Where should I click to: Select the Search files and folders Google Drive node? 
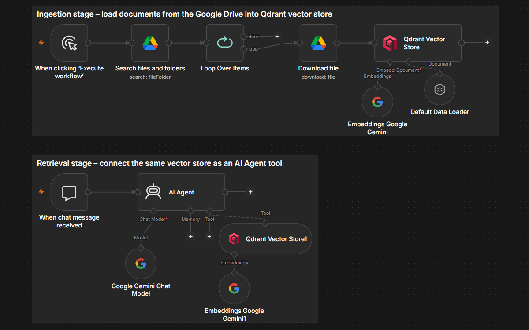[x=150, y=43]
